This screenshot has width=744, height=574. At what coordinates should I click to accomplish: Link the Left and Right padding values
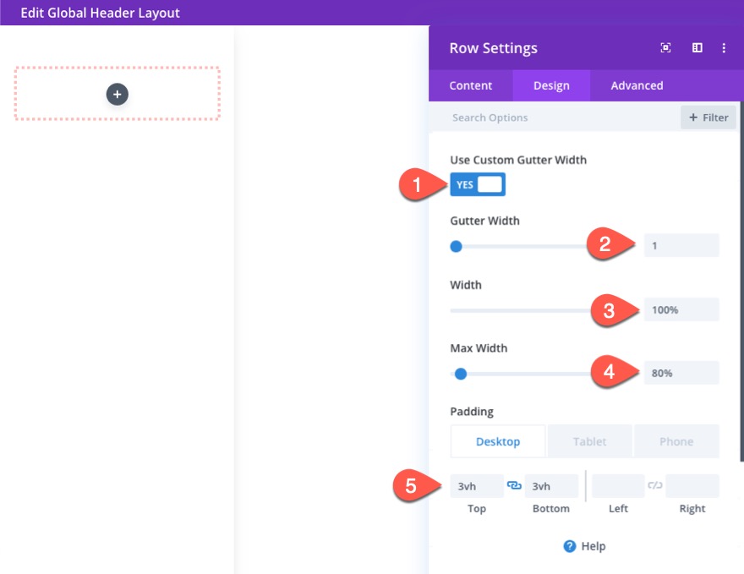point(655,485)
